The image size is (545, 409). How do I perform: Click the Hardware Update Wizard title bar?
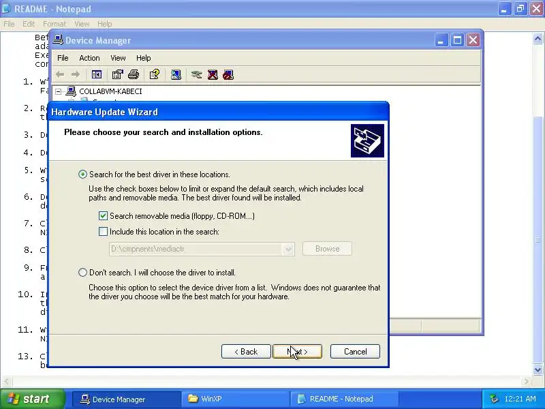218,112
